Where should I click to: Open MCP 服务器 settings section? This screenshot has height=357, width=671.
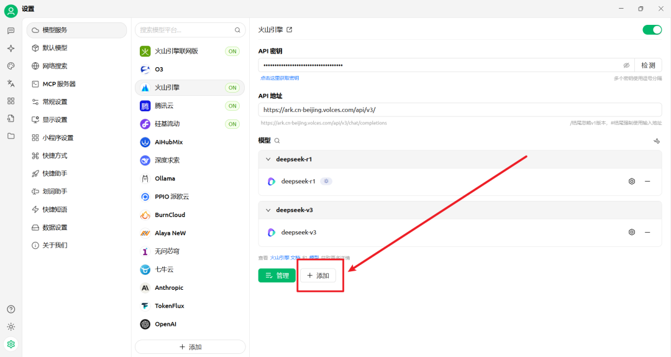[76, 84]
